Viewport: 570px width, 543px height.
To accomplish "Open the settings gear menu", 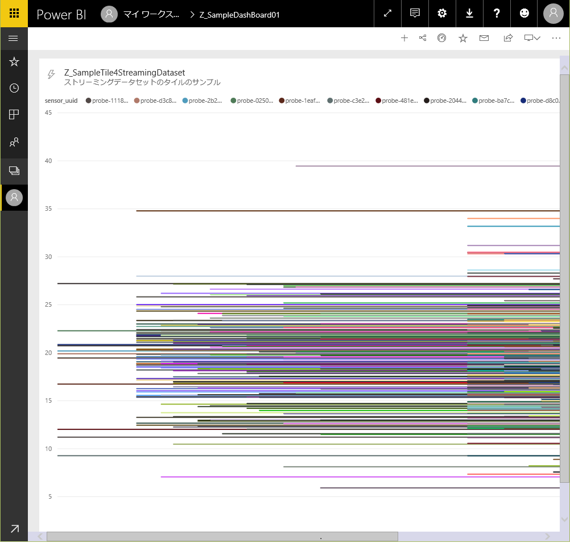I will [442, 14].
